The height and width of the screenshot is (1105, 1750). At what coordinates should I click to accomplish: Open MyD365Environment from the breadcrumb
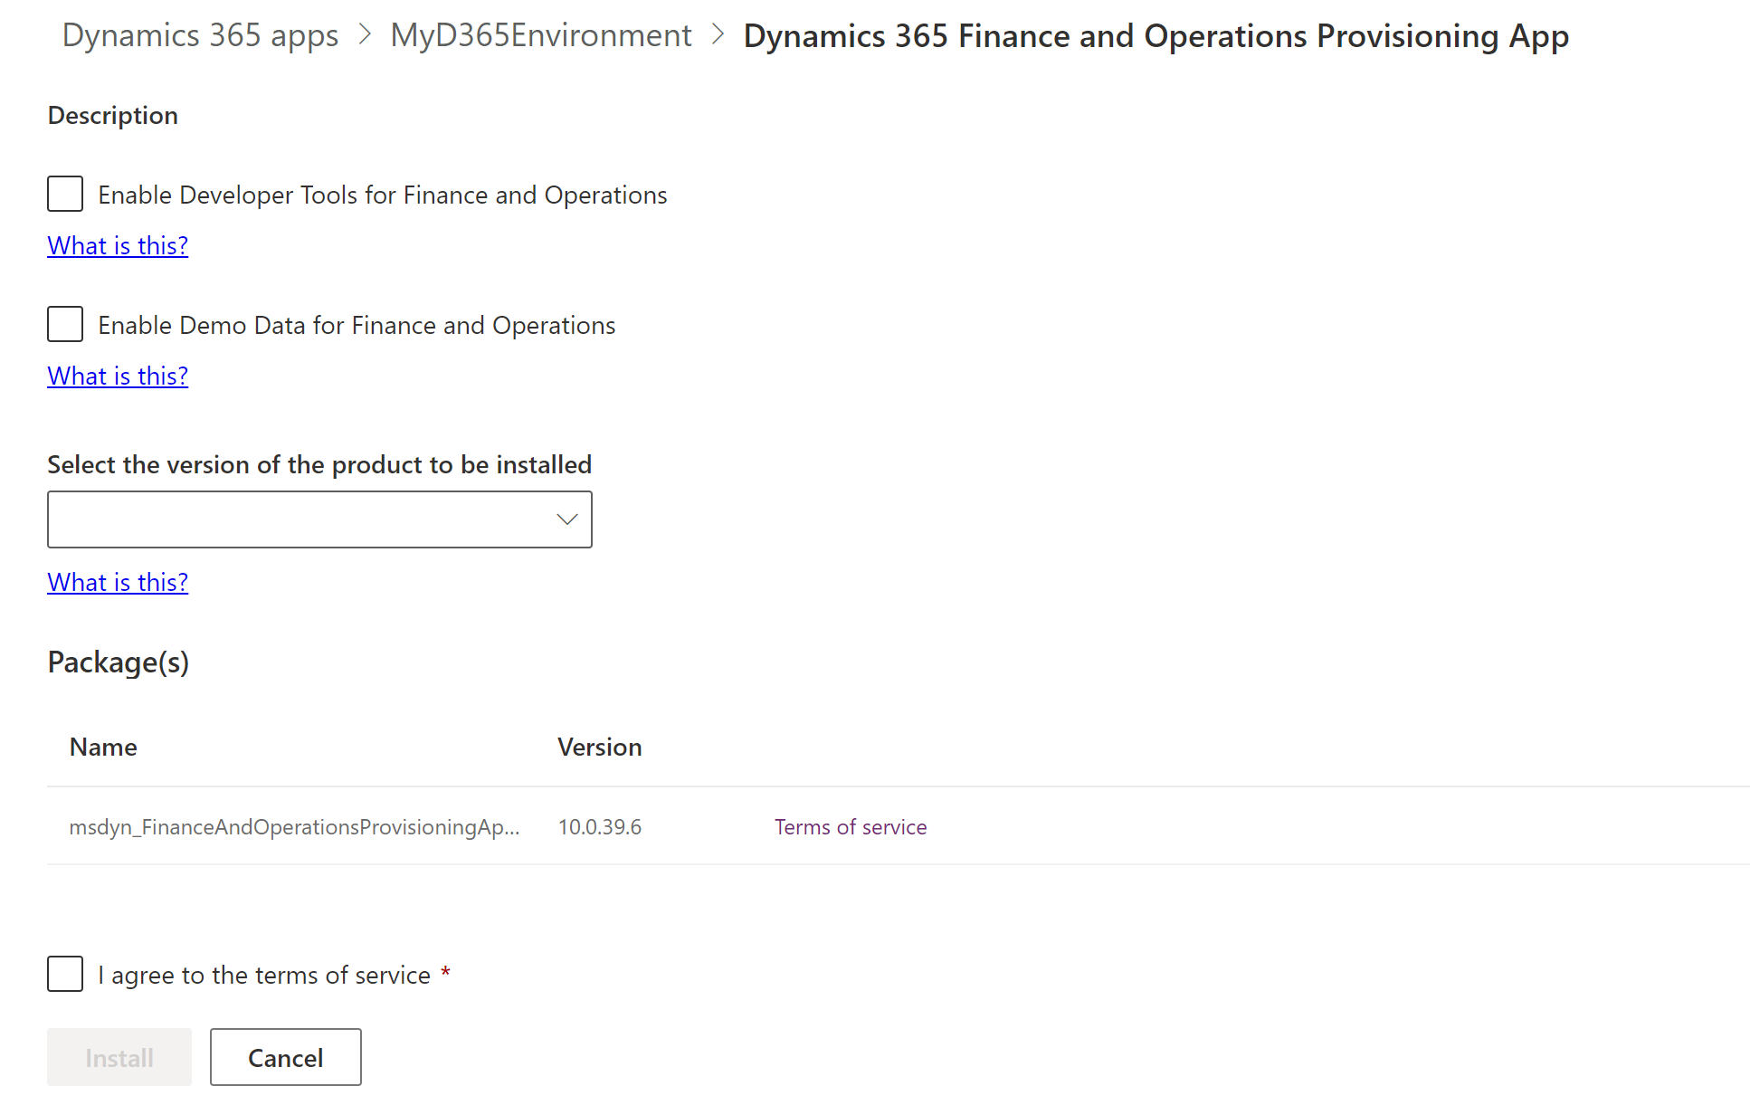click(x=540, y=35)
